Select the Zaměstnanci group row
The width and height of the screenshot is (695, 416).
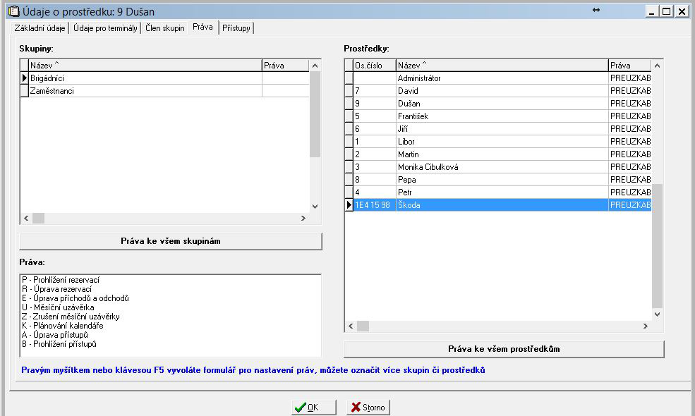145,91
